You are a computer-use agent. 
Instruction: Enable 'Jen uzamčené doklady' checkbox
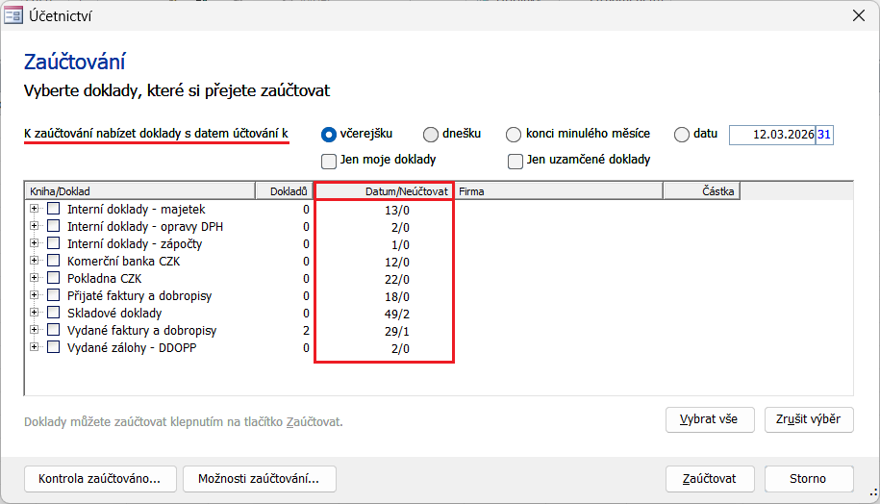515,161
